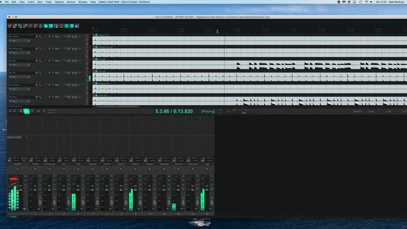
Task: Toggle the metronome toolbar icon
Action: point(41,26)
